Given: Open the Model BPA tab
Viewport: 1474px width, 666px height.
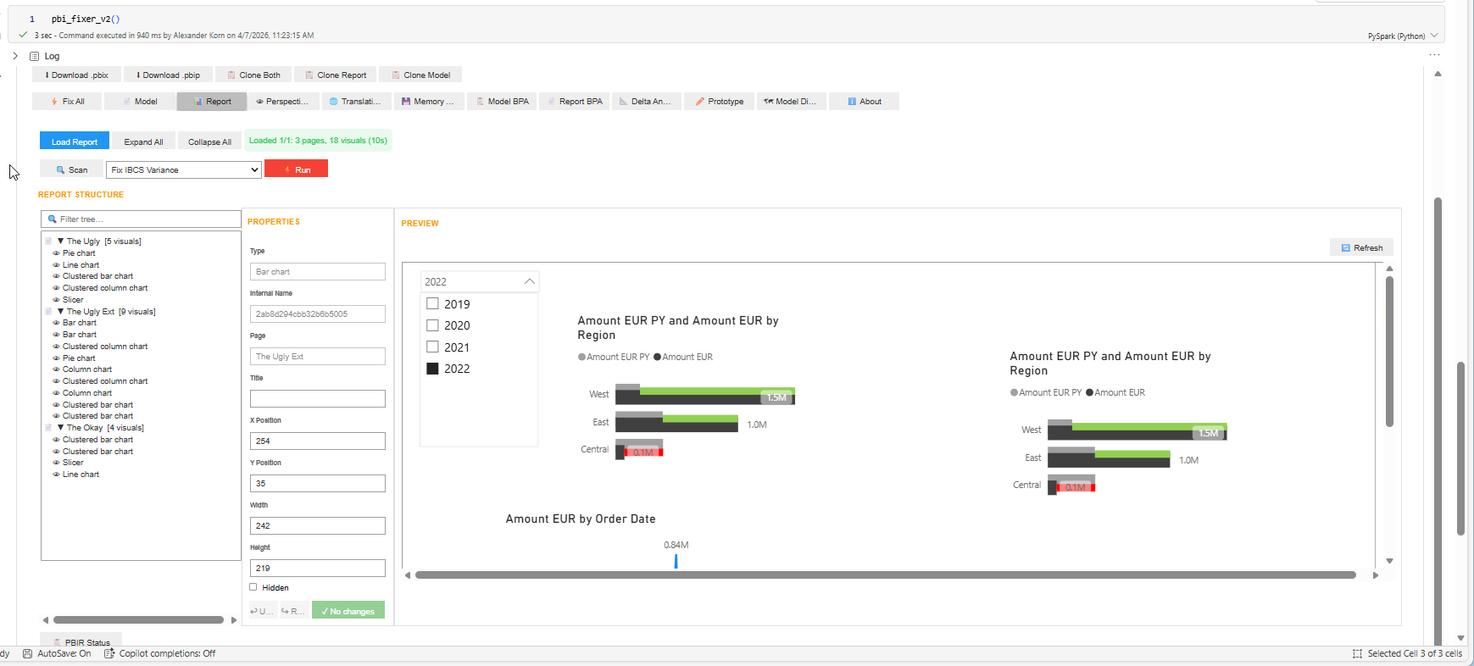Looking at the screenshot, I should click(502, 101).
